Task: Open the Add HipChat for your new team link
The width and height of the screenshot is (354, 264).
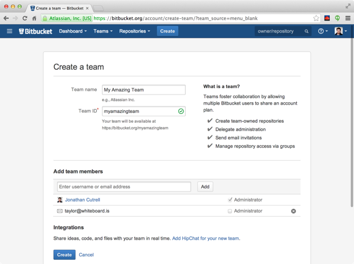Action: pyautogui.click(x=205, y=239)
